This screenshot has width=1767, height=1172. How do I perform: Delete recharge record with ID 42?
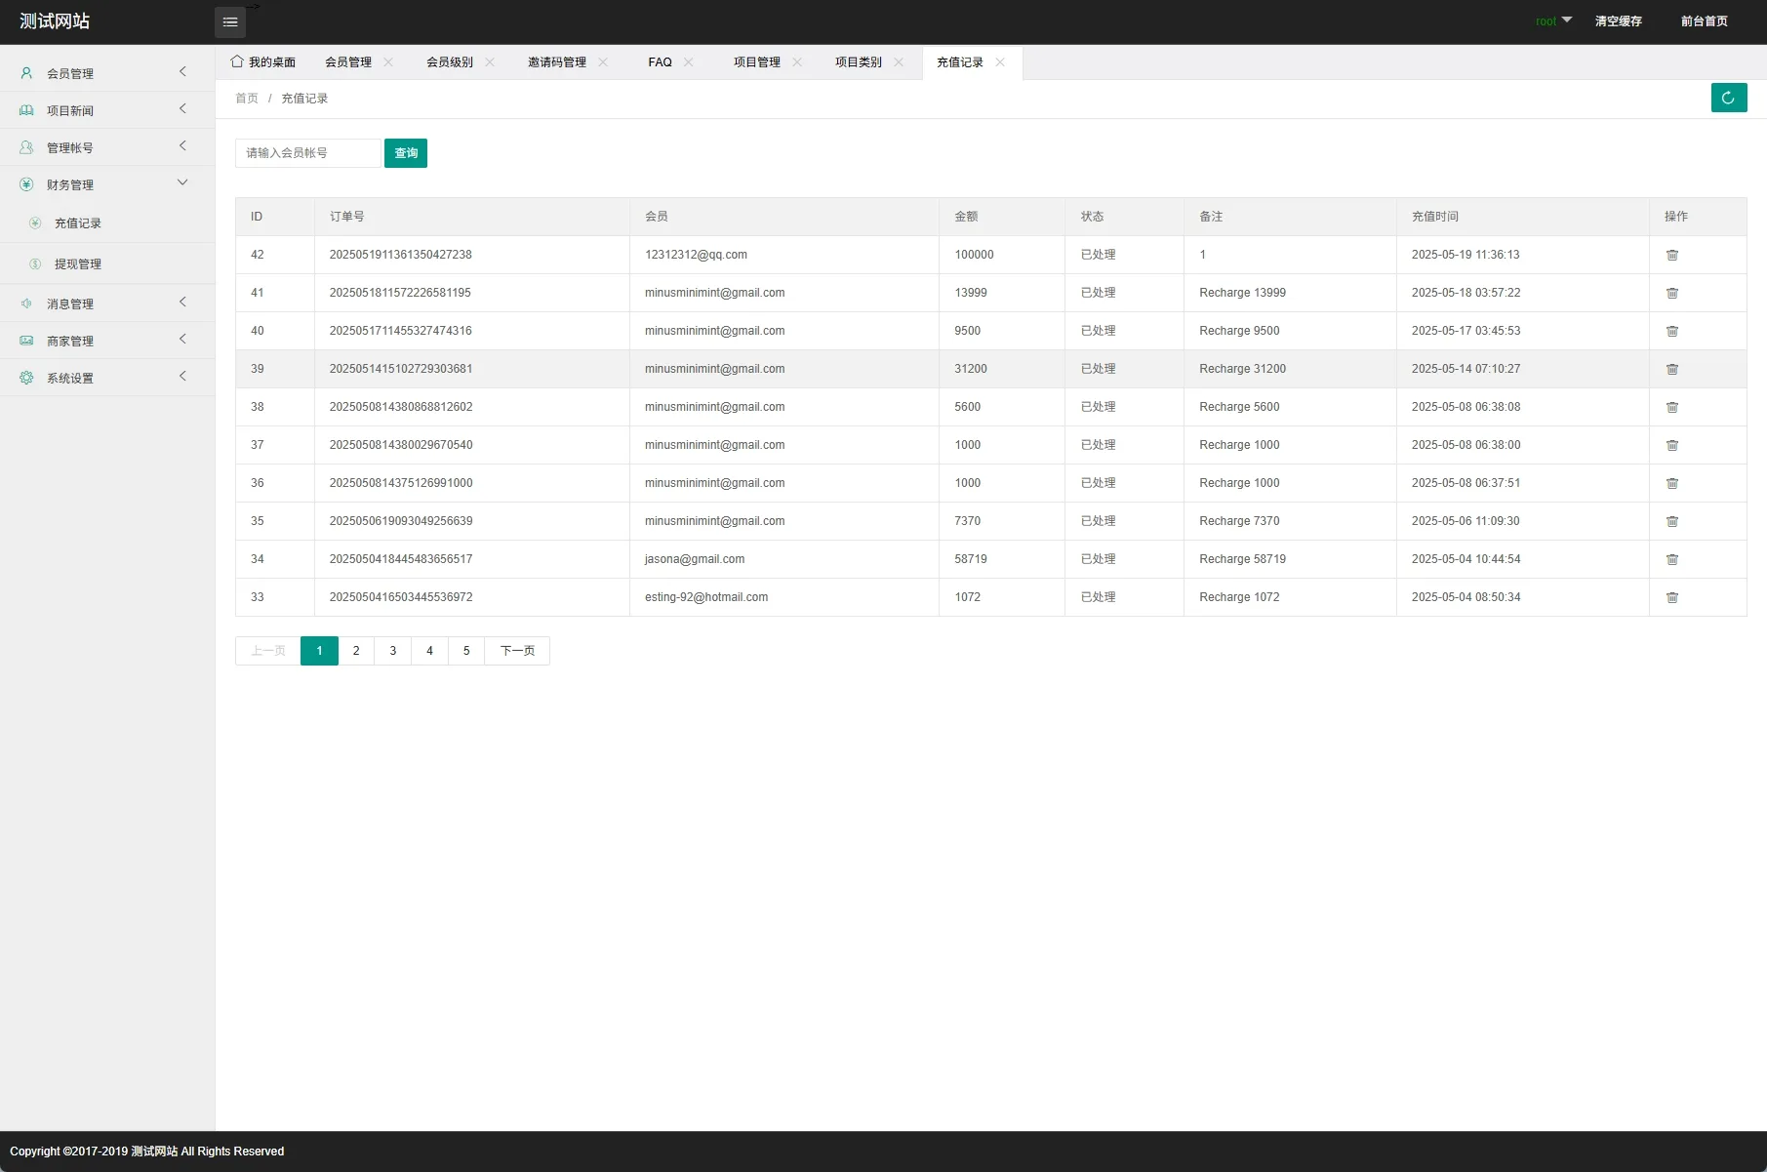click(x=1671, y=255)
